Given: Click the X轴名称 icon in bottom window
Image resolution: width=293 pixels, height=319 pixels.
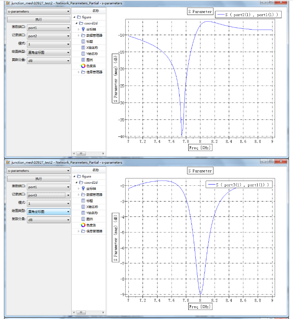Looking at the screenshot, I should 83,207.
